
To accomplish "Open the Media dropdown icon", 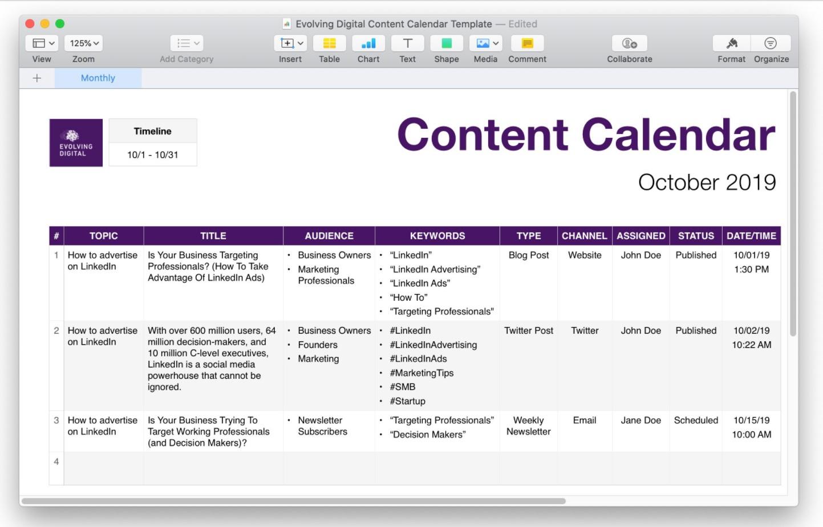I will 485,43.
